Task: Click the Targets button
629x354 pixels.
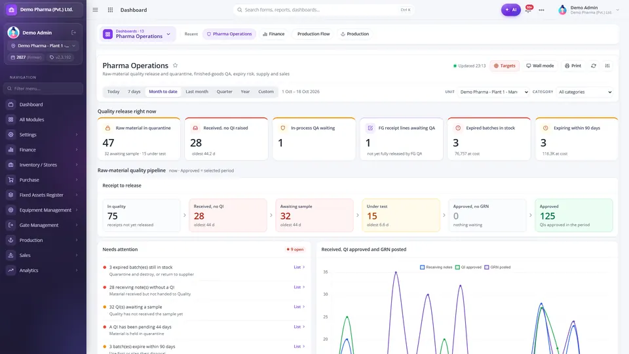Action: point(505,66)
